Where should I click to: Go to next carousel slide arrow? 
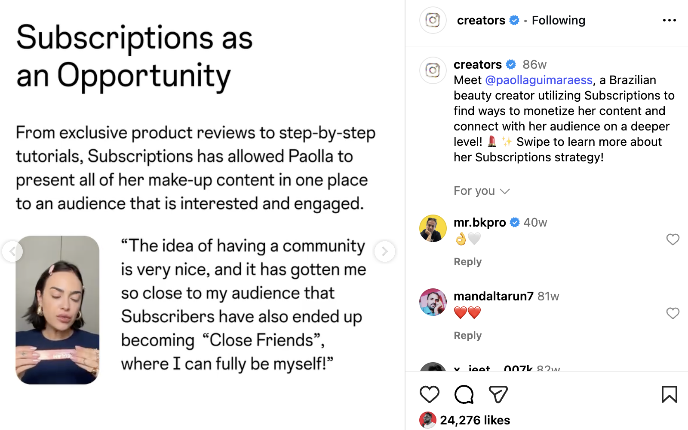click(384, 251)
